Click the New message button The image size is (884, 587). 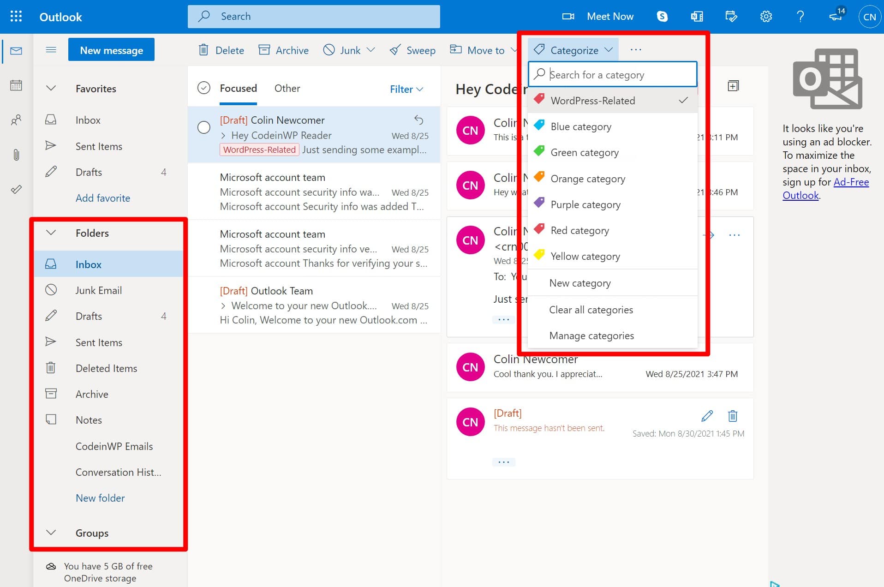tap(111, 49)
